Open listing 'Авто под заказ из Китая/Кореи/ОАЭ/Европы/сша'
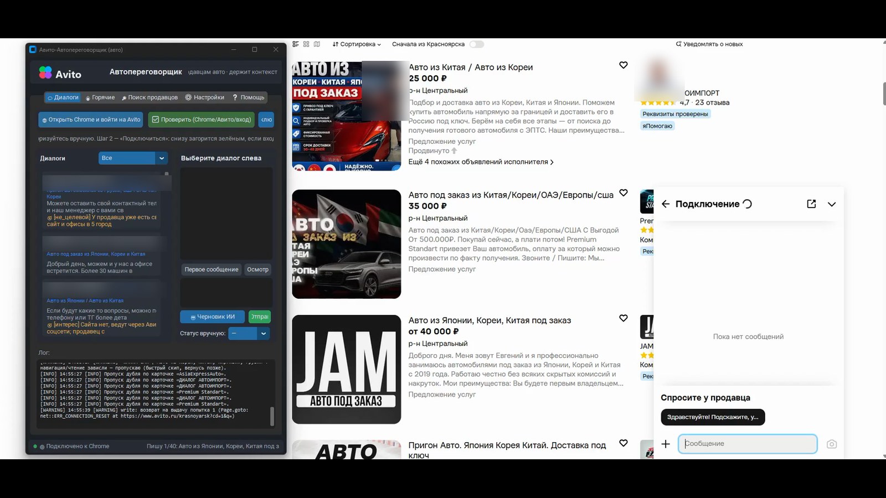886x498 pixels. pos(511,195)
